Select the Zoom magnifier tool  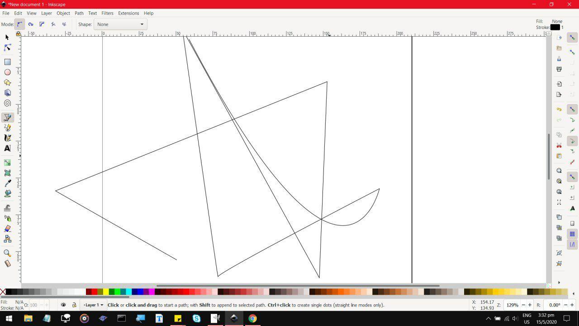7,254
